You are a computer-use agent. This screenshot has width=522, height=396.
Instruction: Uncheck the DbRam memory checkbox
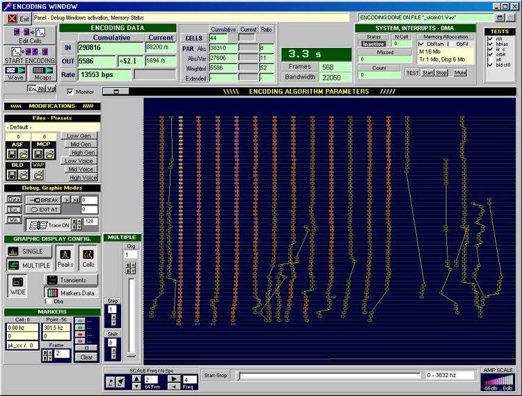421,44
